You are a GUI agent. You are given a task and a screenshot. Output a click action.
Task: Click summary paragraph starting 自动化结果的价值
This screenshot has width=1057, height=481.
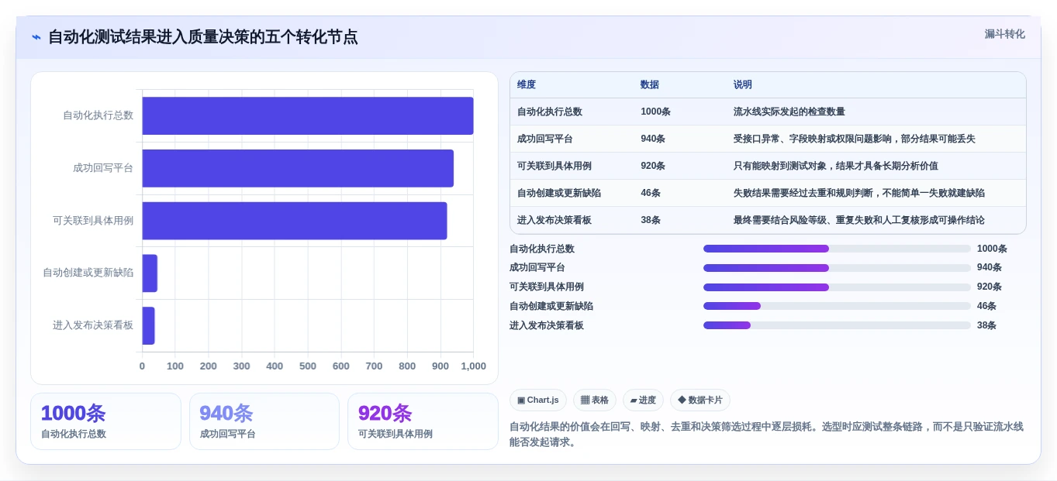tap(766, 435)
